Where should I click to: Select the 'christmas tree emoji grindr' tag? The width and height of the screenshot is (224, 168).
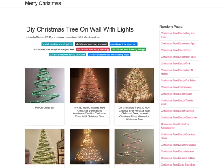58,44
